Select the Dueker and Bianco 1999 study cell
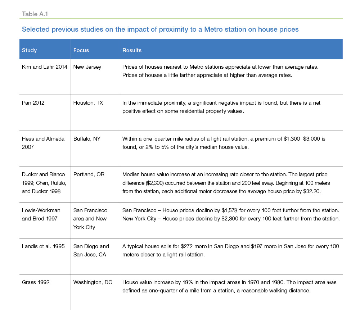Image resolution: width=360 pixels, height=310 pixels. pyautogui.click(x=44, y=183)
